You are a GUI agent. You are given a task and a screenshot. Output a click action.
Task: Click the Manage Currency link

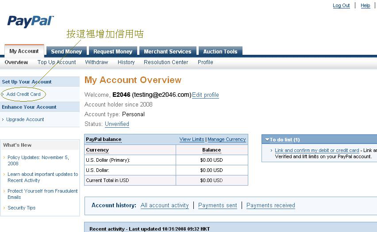227,139
